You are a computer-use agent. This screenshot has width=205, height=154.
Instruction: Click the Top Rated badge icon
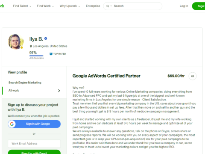[x=51, y=54]
